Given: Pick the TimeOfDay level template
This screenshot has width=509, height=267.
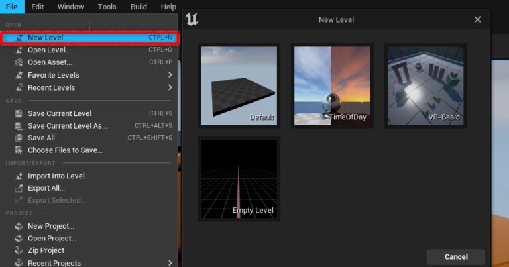Looking at the screenshot, I should pos(332,85).
